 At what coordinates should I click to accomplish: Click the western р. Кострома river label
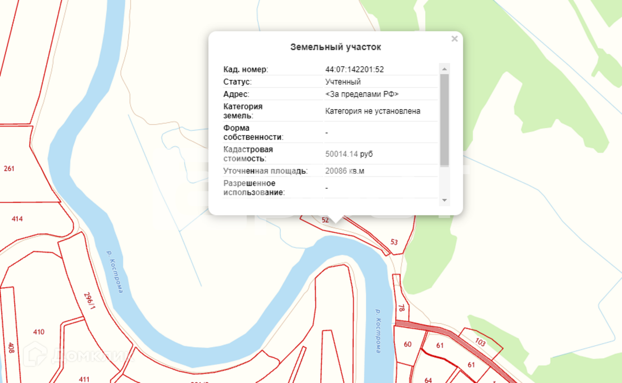[115, 272]
